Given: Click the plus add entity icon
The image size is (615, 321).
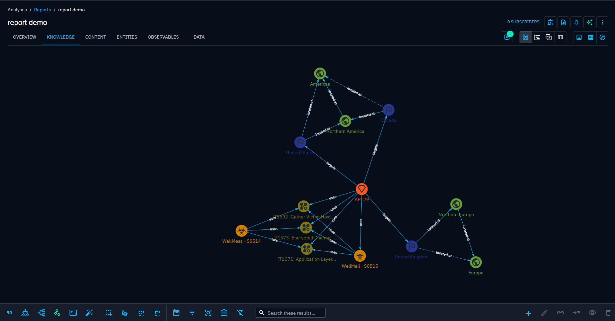Looking at the screenshot, I should [528, 313].
